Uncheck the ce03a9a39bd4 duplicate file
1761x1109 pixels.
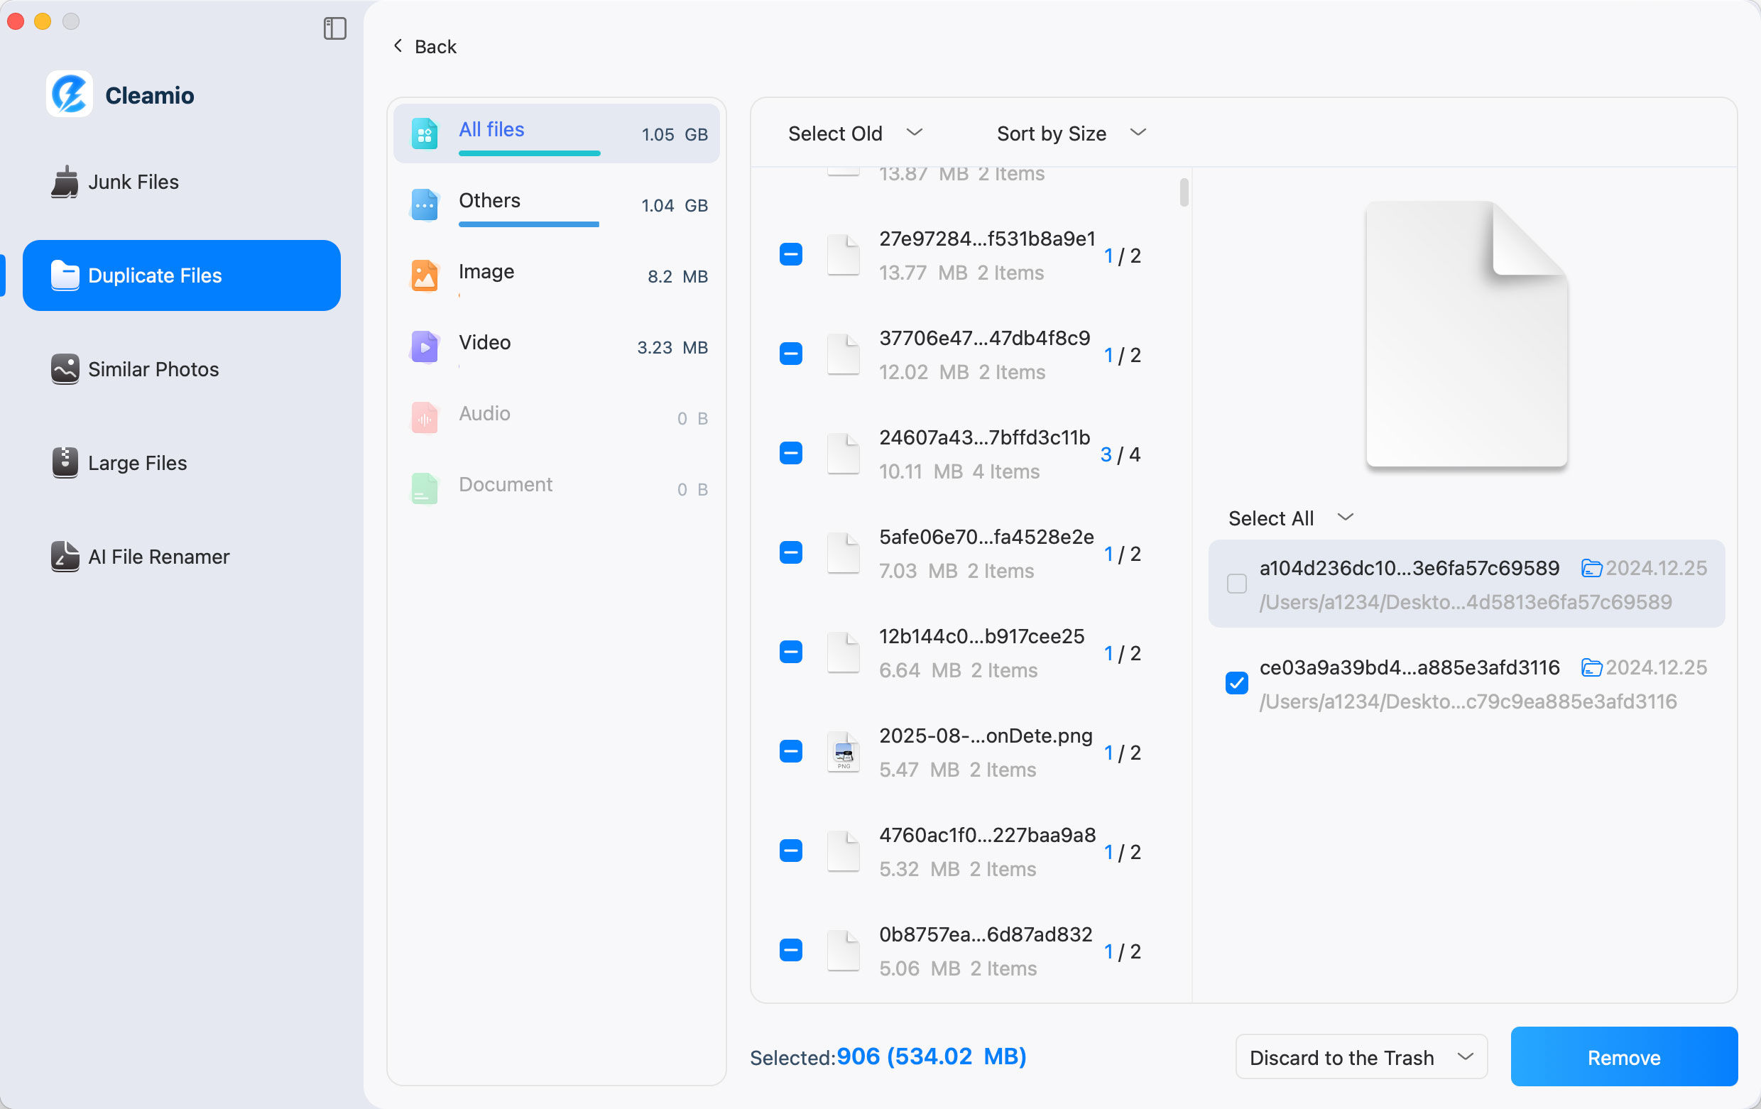[1236, 684]
